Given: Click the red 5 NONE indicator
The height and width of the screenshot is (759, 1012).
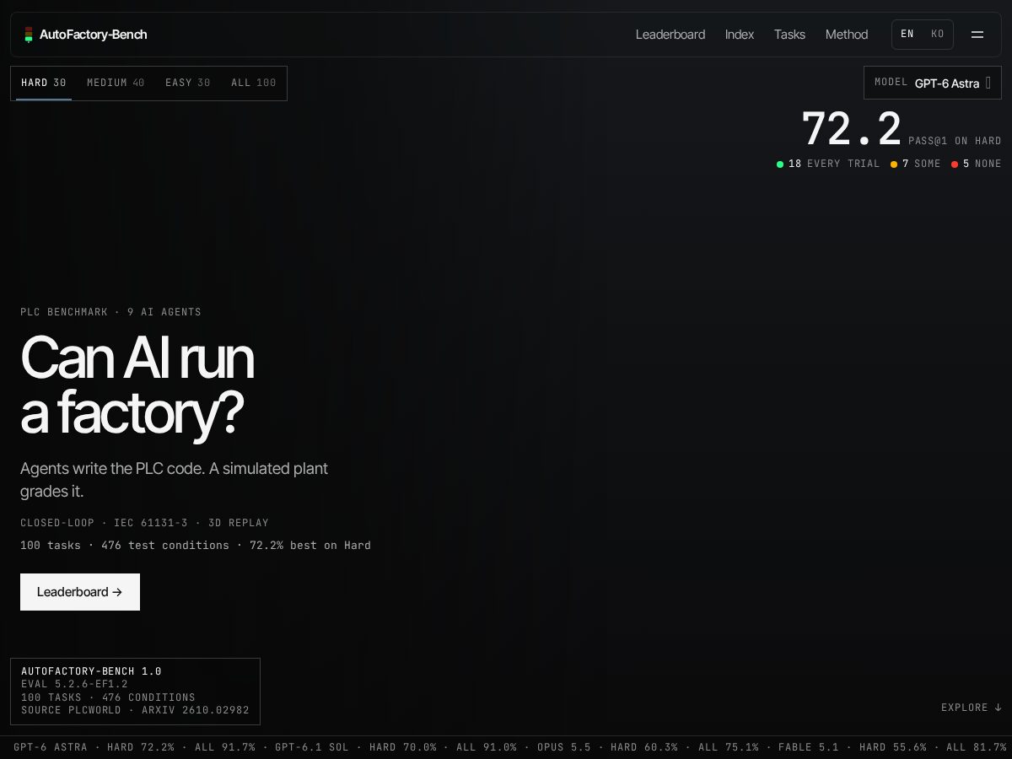Looking at the screenshot, I should point(977,164).
